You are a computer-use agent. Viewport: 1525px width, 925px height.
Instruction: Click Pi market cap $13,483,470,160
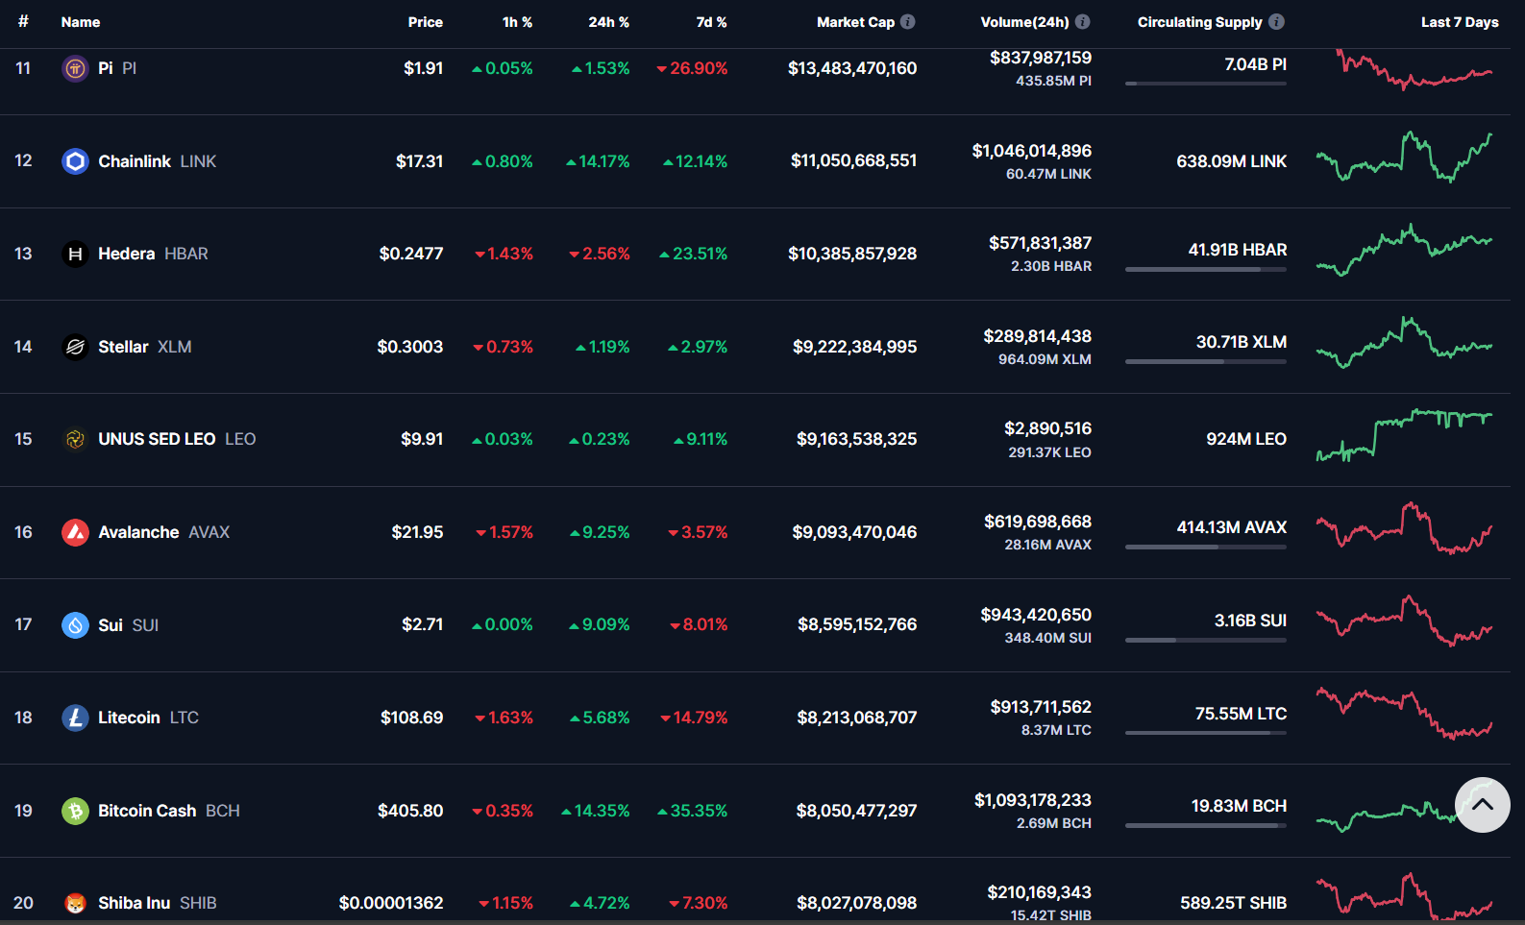pos(852,68)
